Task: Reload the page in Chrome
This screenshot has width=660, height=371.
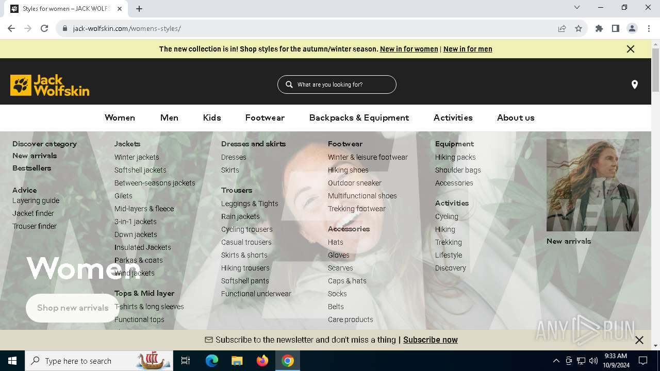Action: point(44,28)
